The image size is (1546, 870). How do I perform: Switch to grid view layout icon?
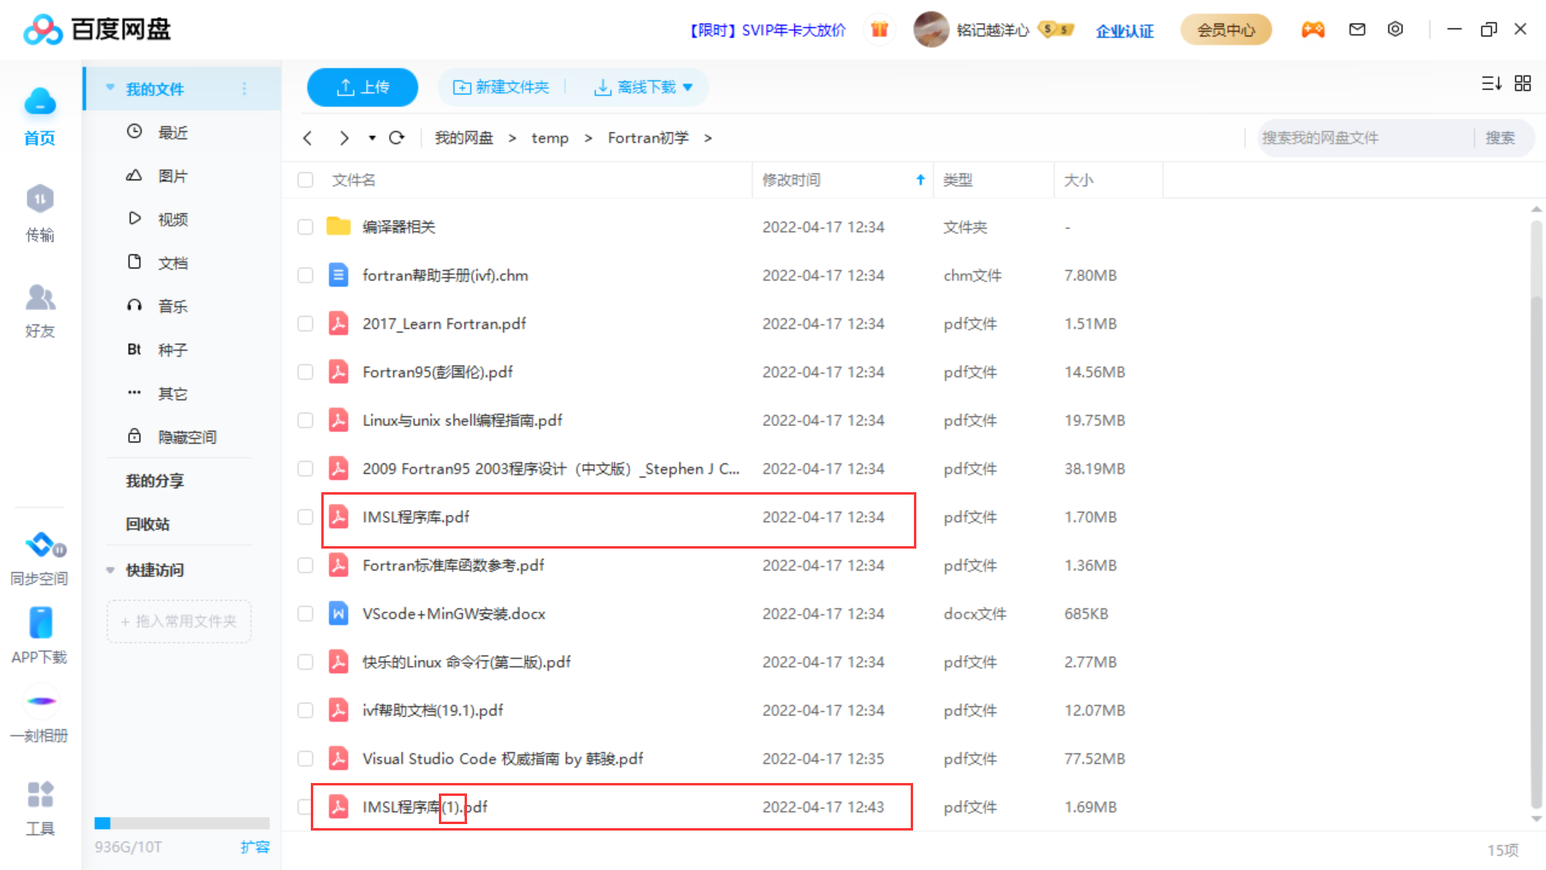click(x=1522, y=84)
